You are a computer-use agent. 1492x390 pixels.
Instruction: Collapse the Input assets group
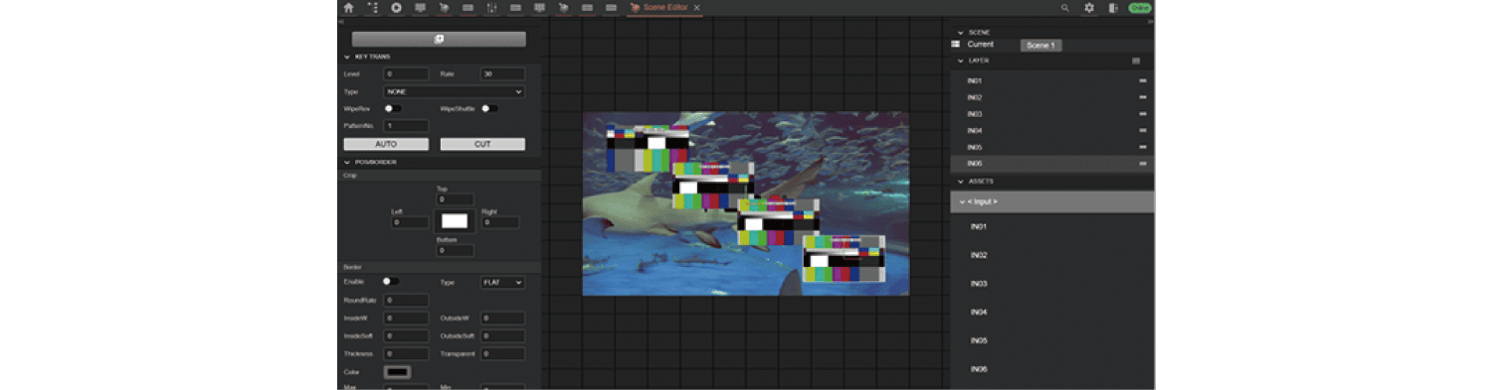click(1052, 201)
